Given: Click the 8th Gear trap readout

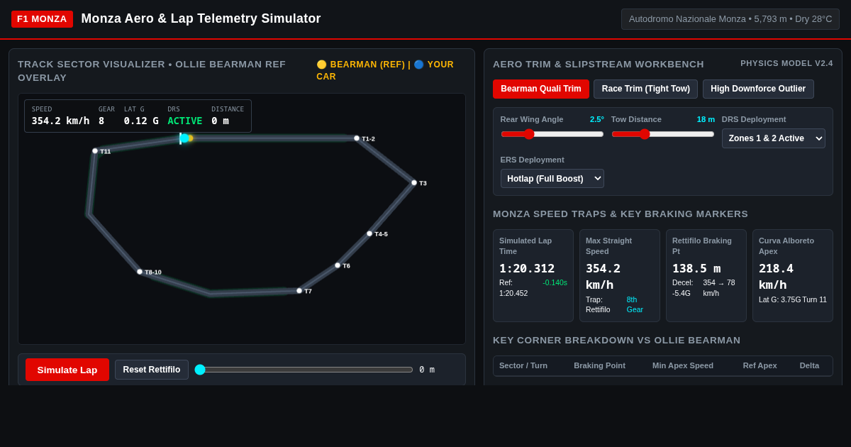Looking at the screenshot, I should [635, 304].
